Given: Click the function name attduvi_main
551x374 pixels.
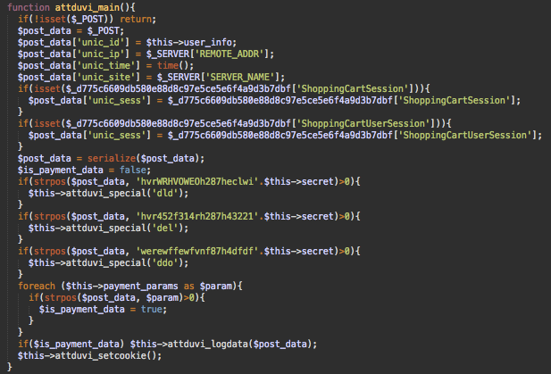Looking at the screenshot, I should point(87,7).
